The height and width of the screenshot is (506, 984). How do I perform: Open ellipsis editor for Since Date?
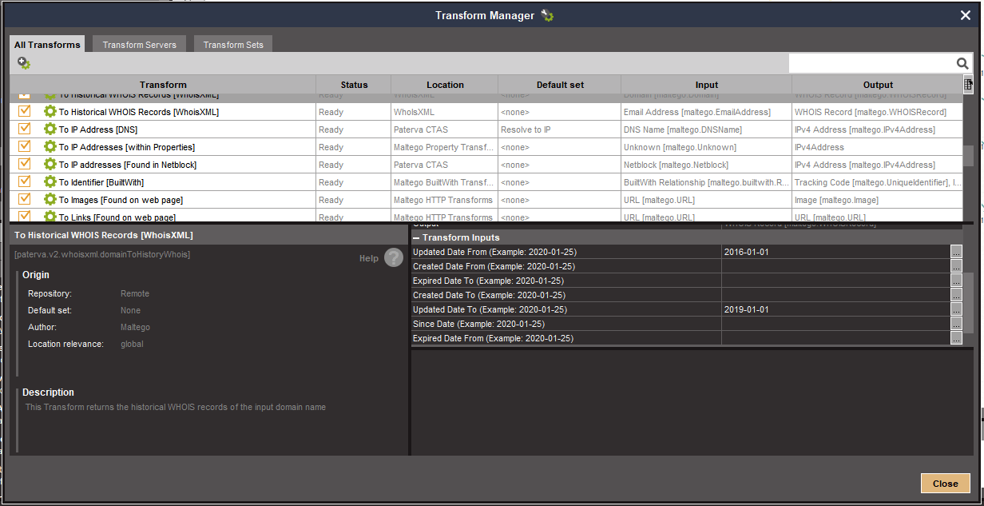tap(956, 325)
